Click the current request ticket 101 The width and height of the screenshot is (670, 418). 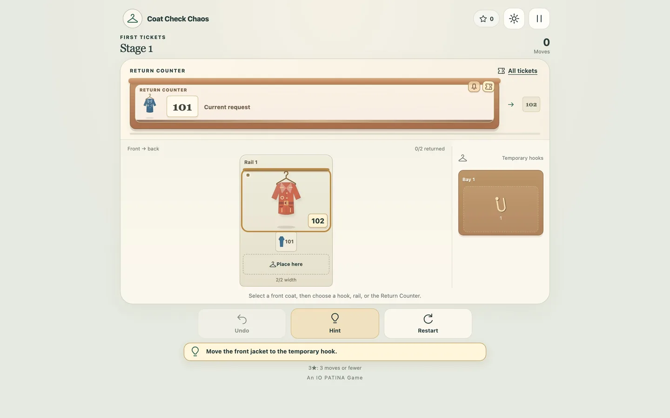point(182,107)
